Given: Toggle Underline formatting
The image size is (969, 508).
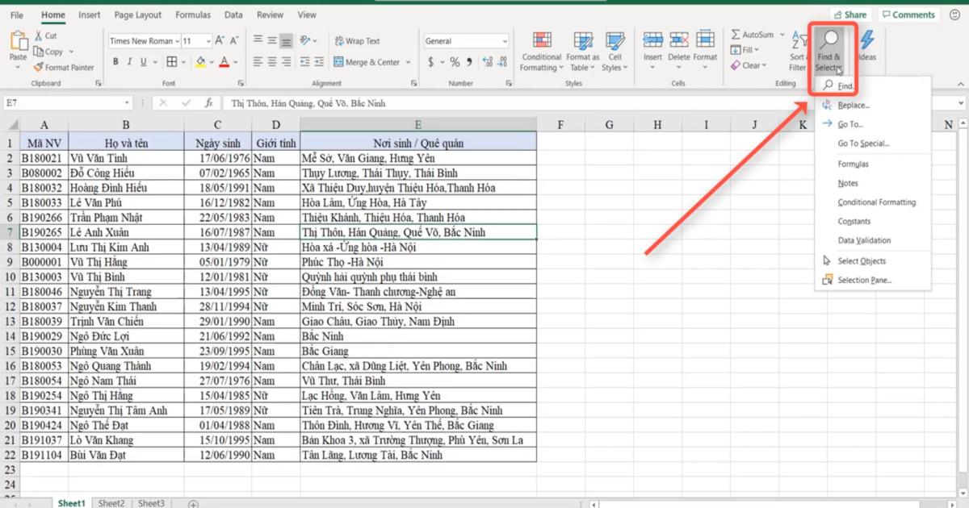Looking at the screenshot, I should click(x=145, y=62).
